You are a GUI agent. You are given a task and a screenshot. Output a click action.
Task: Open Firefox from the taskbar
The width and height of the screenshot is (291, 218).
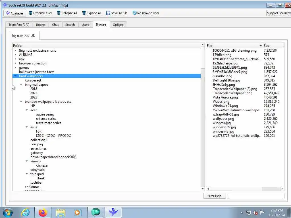[x=43, y=212]
